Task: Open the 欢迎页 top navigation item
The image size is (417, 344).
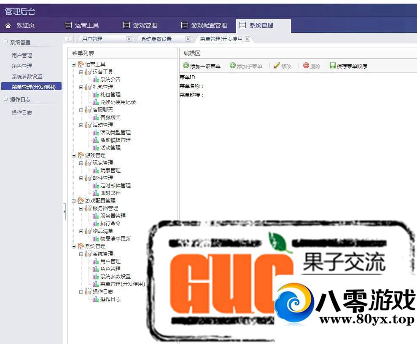Action: (x=26, y=25)
